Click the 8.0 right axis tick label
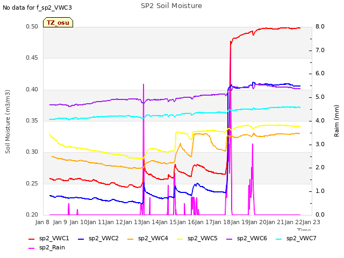Screen dimensions: 344x258 point(320,26)
